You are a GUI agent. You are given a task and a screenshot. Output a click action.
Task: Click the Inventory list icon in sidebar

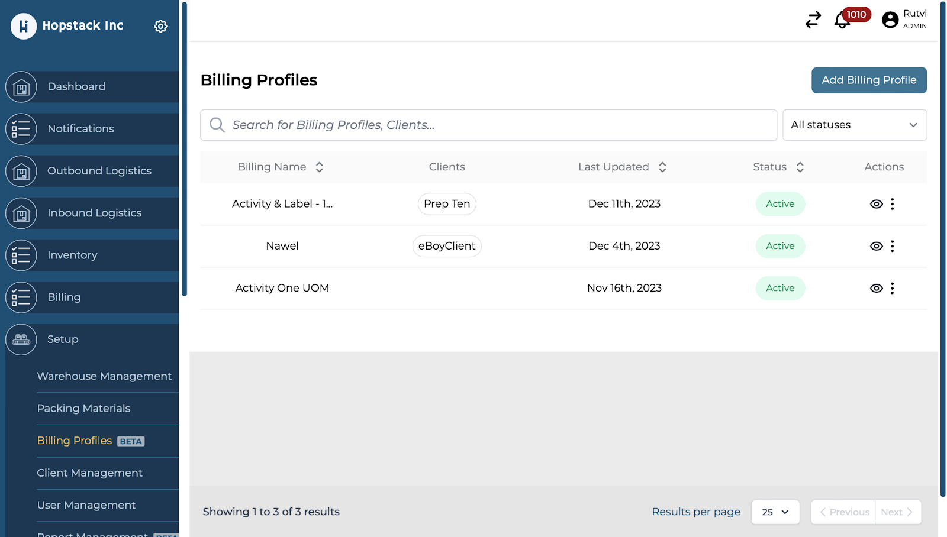(21, 255)
